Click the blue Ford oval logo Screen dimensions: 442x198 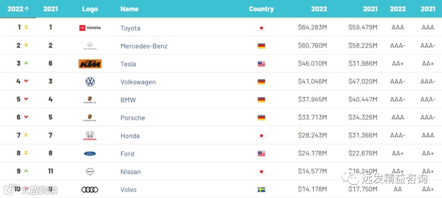click(90, 154)
